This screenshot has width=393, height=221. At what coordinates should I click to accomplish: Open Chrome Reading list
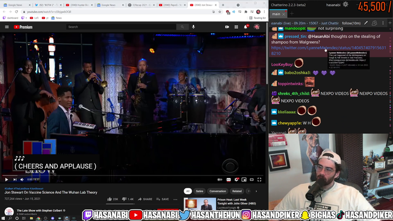[x=257, y=18]
